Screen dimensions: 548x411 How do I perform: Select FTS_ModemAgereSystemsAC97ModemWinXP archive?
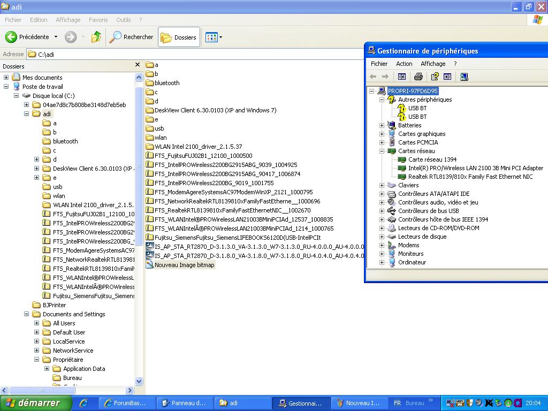pos(233,192)
